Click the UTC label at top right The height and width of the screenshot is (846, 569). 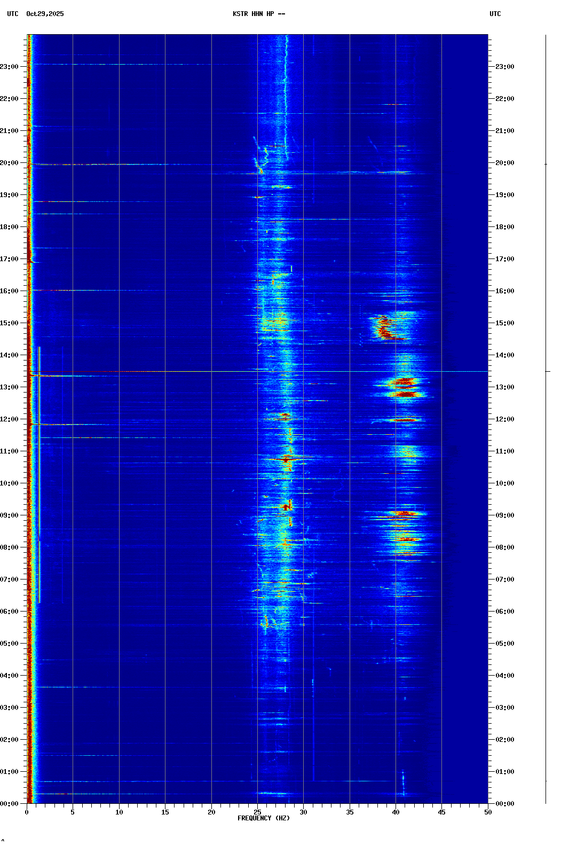[x=495, y=14]
